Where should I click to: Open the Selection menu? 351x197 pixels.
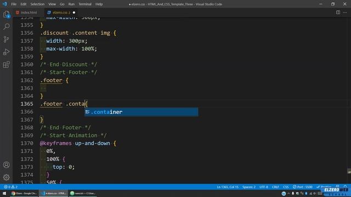coord(37,4)
